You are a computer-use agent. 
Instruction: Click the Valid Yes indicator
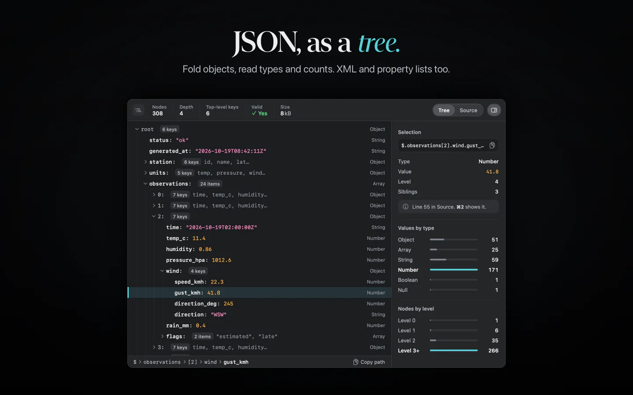coord(259,110)
